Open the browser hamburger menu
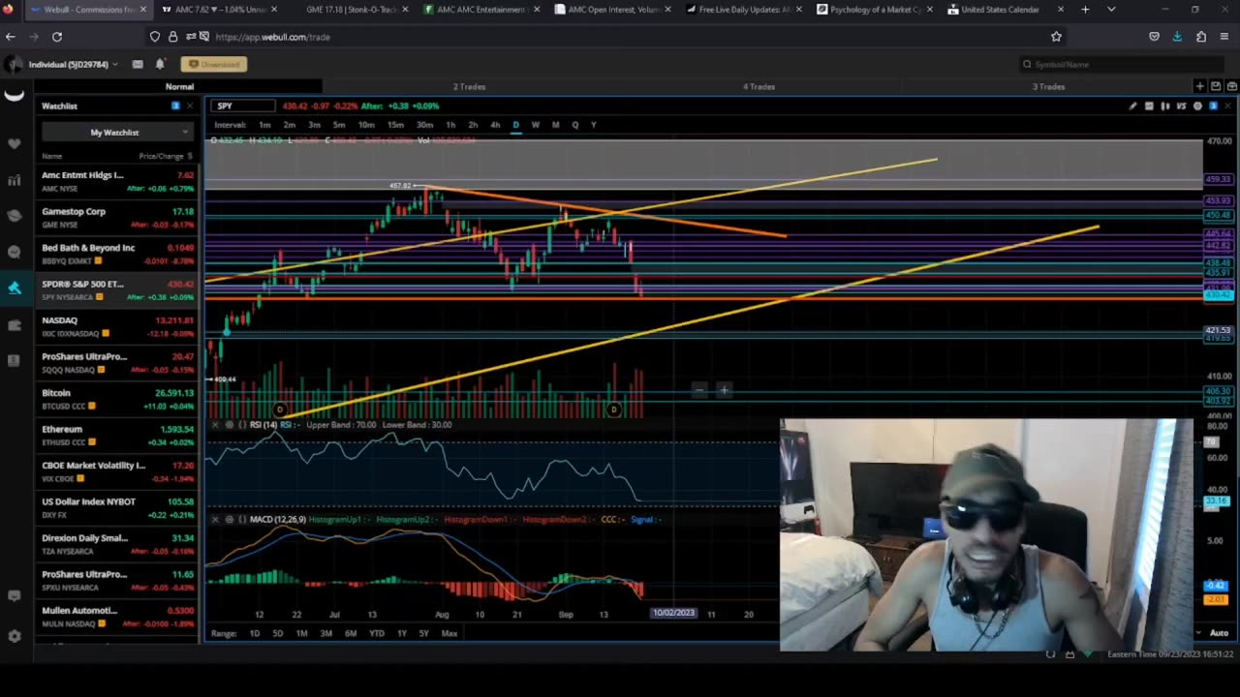Image resolution: width=1240 pixels, height=697 pixels. [1224, 37]
